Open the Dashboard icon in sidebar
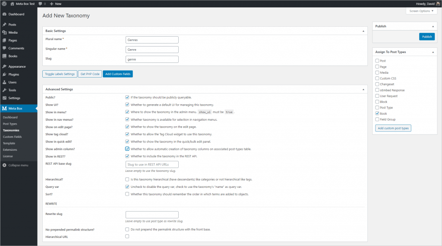Image resolution: width=442 pixels, height=246 pixels. tap(4, 14)
